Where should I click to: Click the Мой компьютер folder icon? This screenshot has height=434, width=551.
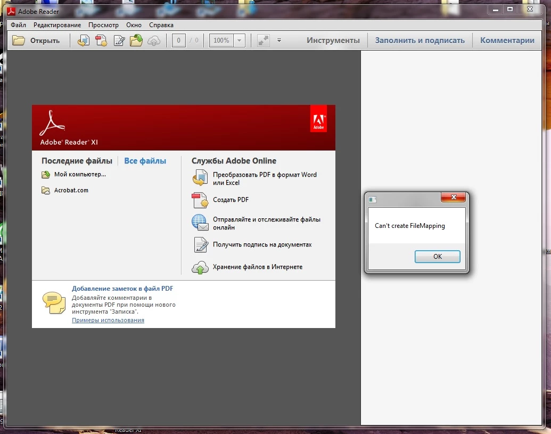pyautogui.click(x=46, y=174)
